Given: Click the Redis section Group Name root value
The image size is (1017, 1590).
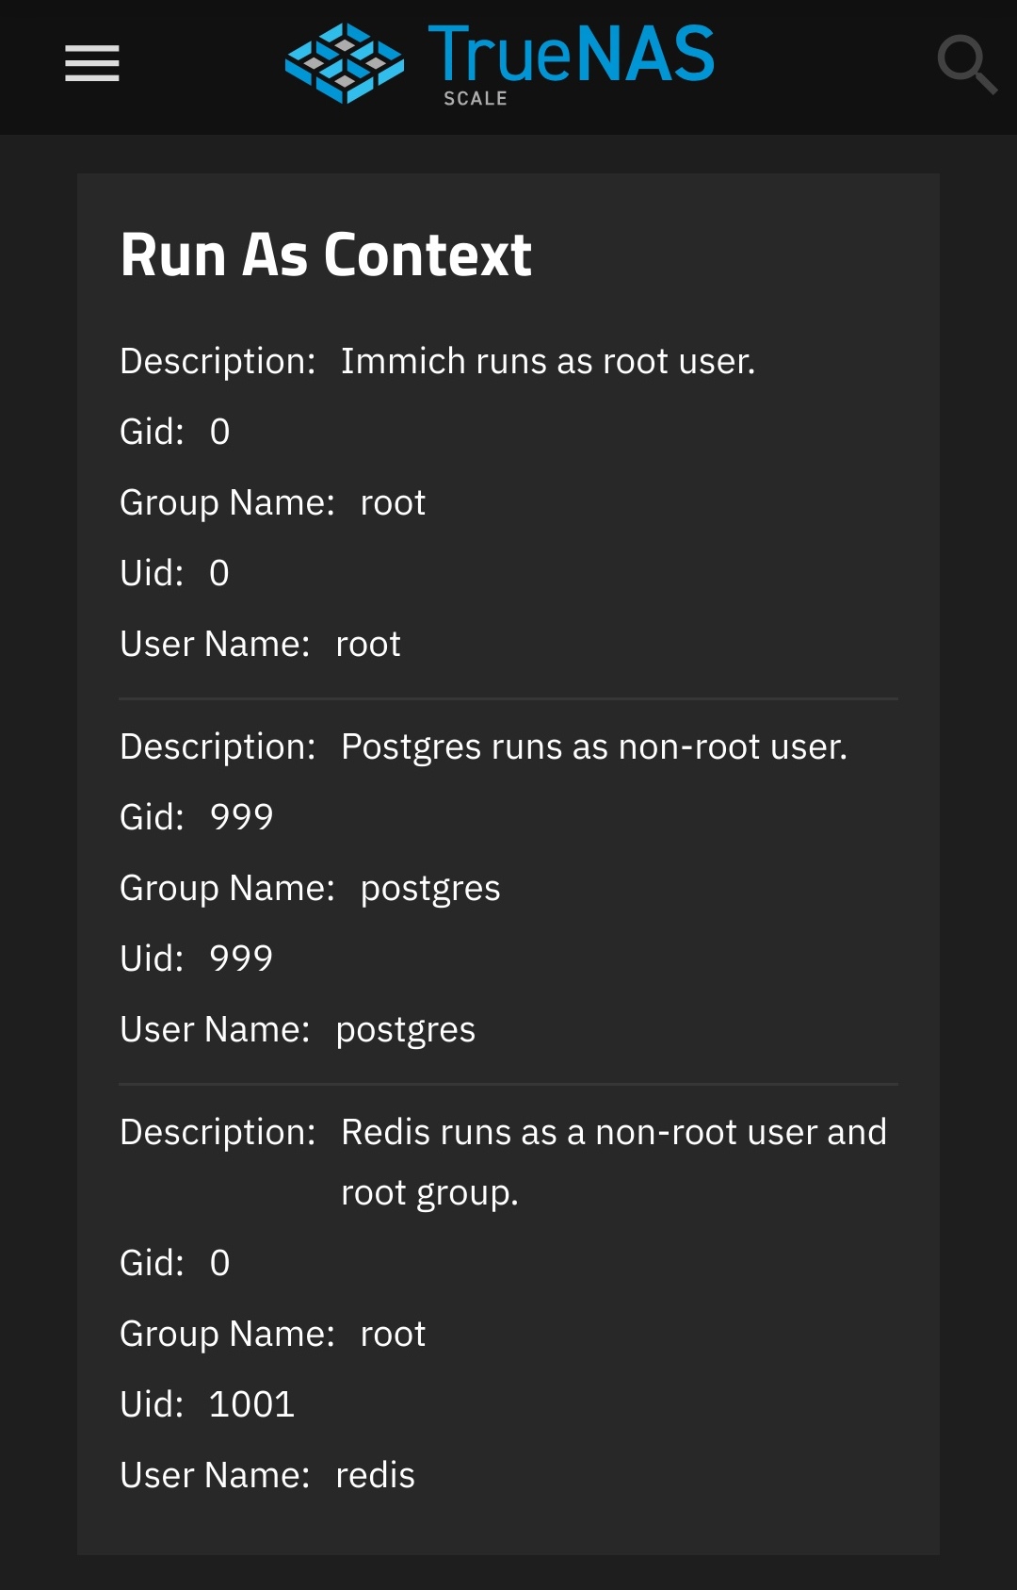Looking at the screenshot, I should pyautogui.click(x=393, y=1334).
